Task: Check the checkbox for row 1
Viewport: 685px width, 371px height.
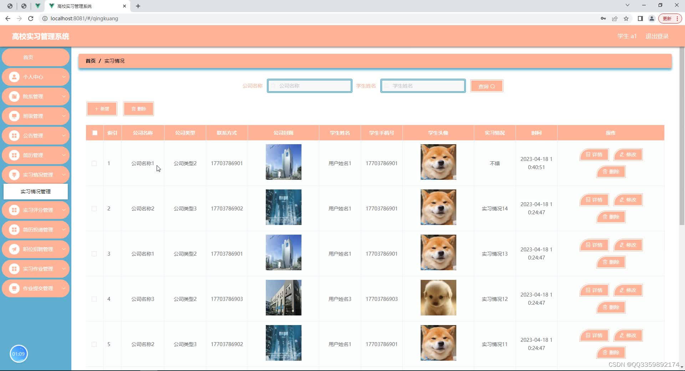Action: click(94, 163)
